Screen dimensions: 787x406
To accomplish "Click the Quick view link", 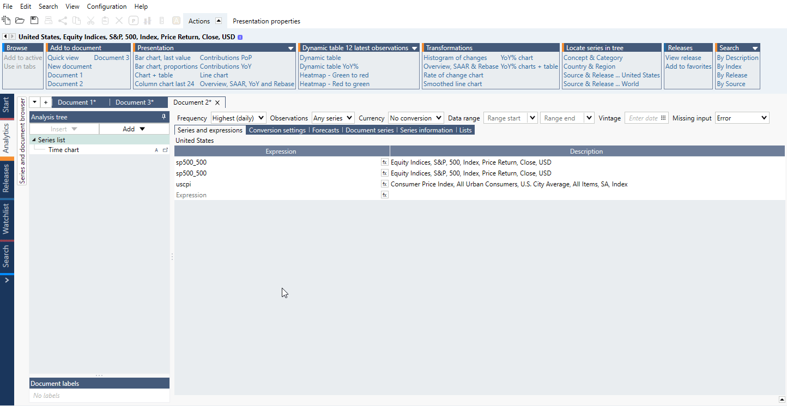I will coord(63,58).
